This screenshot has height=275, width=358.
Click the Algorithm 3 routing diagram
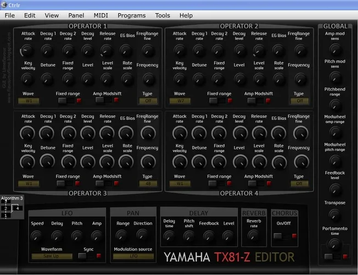tap(12, 208)
